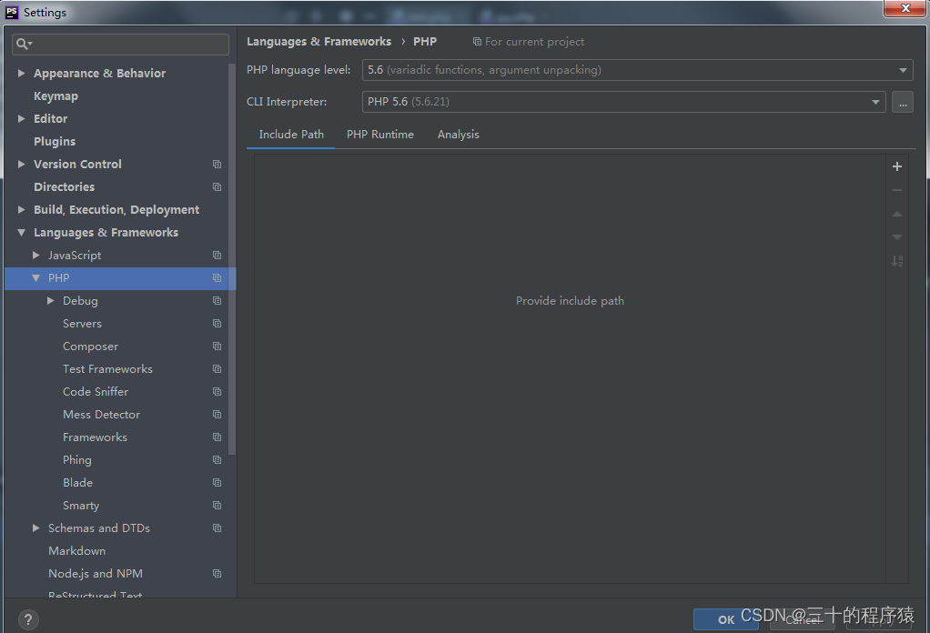Click project-level icon in the selected PHP row

[217, 278]
